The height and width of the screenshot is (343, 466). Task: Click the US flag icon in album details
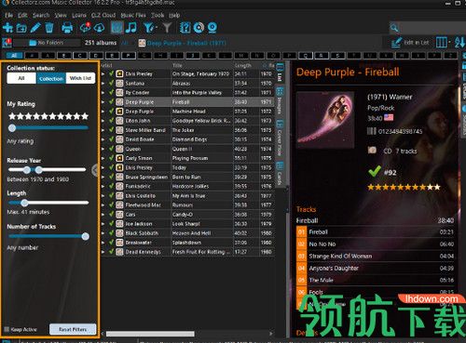(389, 117)
